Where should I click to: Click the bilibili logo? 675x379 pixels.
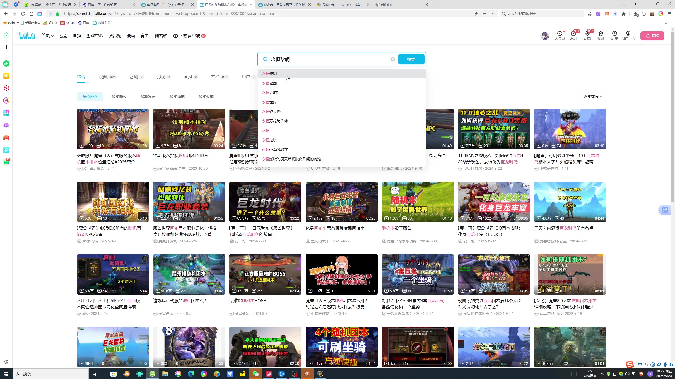point(27,36)
